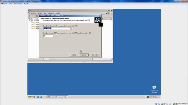Click the taskbar clock showing 12:20 p.m.

point(156,97)
